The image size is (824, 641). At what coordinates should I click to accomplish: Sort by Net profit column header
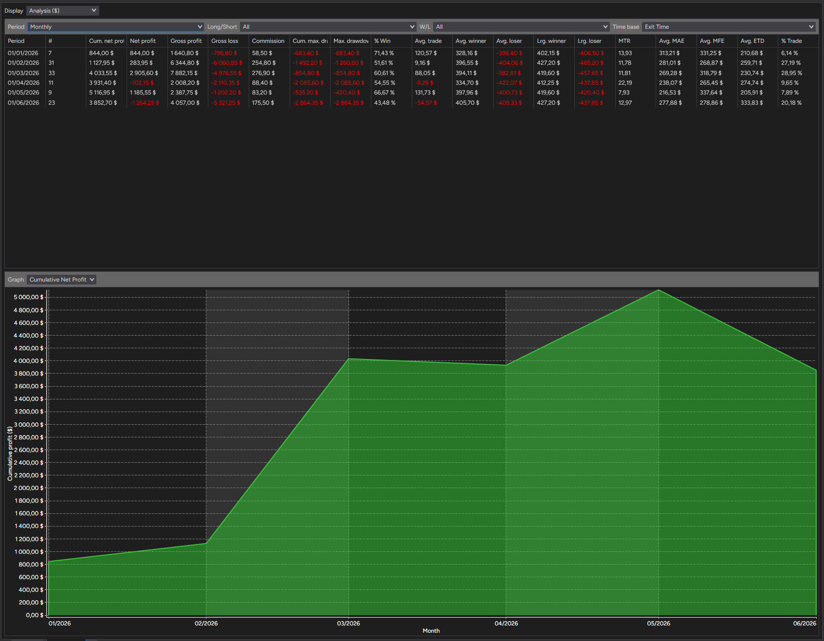click(147, 41)
